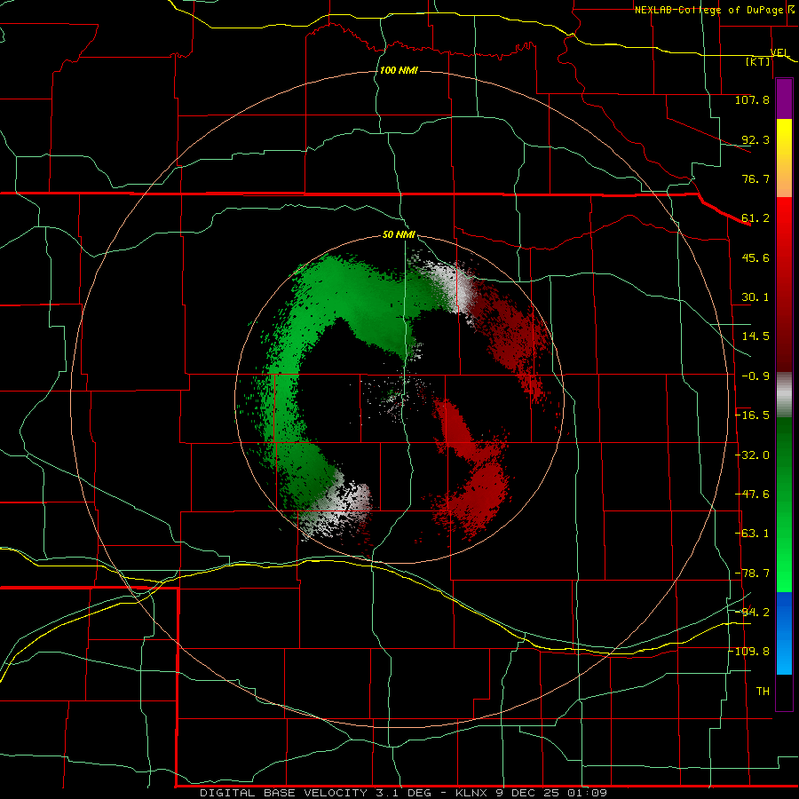Select the -109.8 scale value
The image size is (799, 799).
tap(749, 652)
